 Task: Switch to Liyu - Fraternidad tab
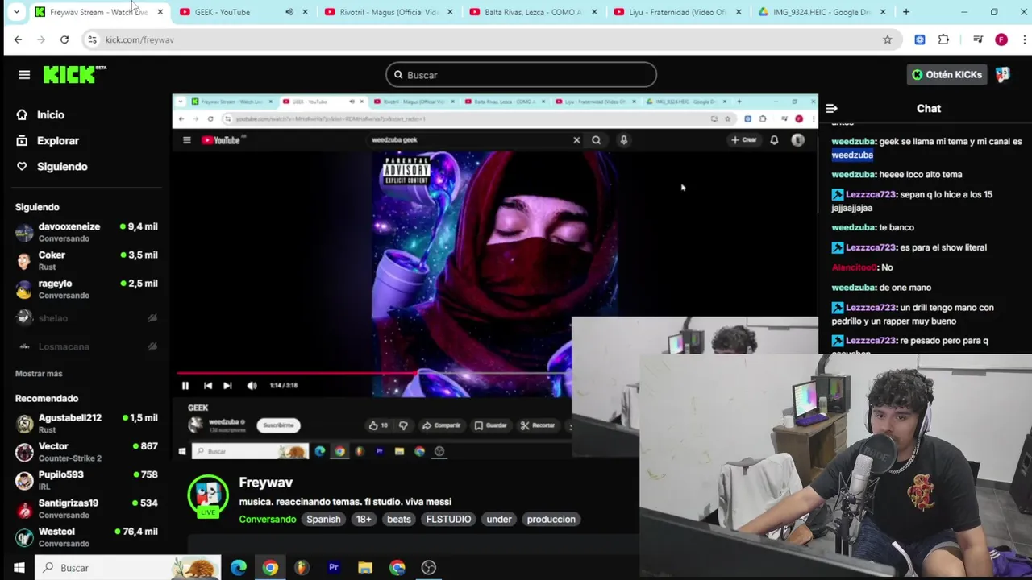(679, 12)
